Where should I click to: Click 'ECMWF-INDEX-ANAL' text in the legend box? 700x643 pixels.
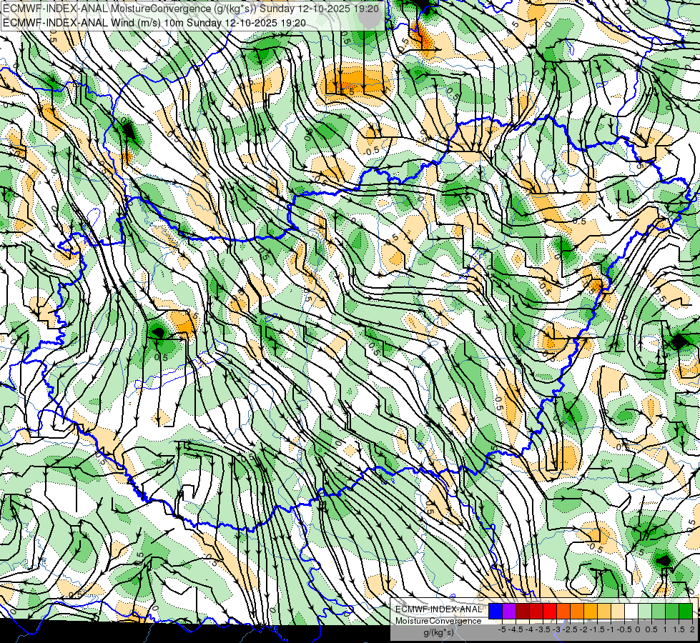438,609
